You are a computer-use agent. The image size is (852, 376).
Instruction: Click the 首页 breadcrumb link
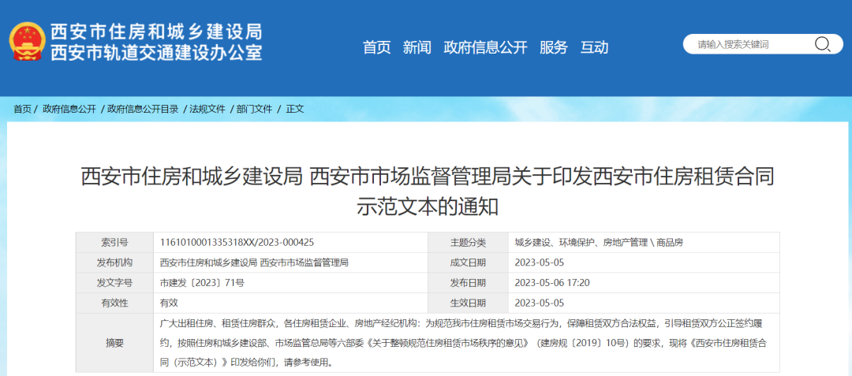(x=22, y=109)
